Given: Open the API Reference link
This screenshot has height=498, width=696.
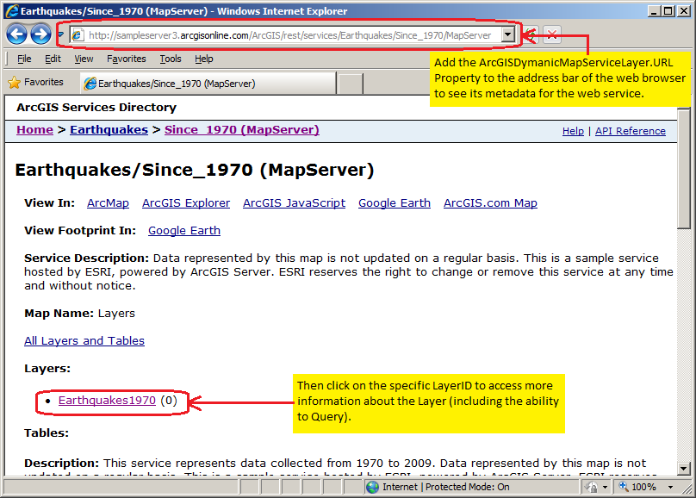Looking at the screenshot, I should [630, 130].
